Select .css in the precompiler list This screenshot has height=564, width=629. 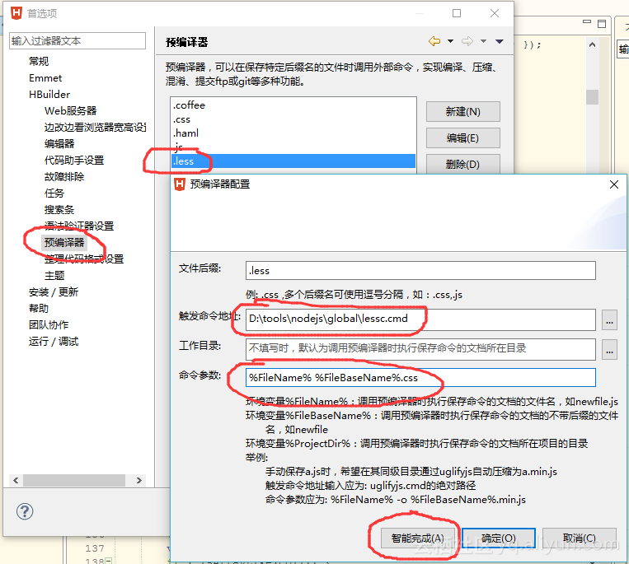(293, 119)
